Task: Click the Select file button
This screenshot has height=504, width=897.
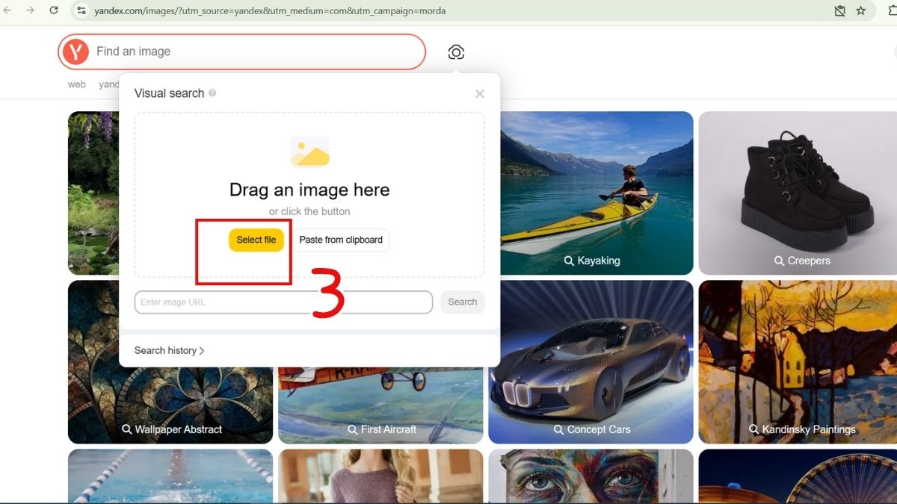Action: click(256, 240)
